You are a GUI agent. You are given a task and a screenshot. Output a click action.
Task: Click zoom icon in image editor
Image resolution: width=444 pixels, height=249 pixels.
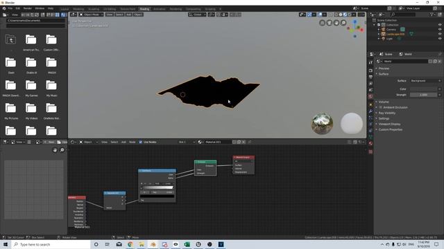pos(62,150)
